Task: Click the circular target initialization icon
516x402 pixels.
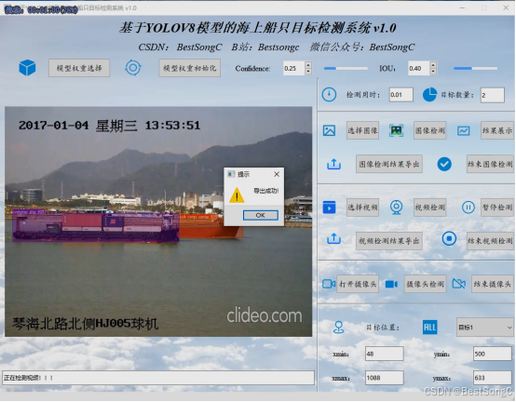Action: pyautogui.click(x=133, y=68)
